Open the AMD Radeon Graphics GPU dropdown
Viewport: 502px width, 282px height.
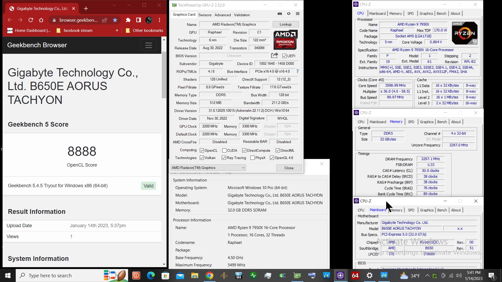click(208, 168)
